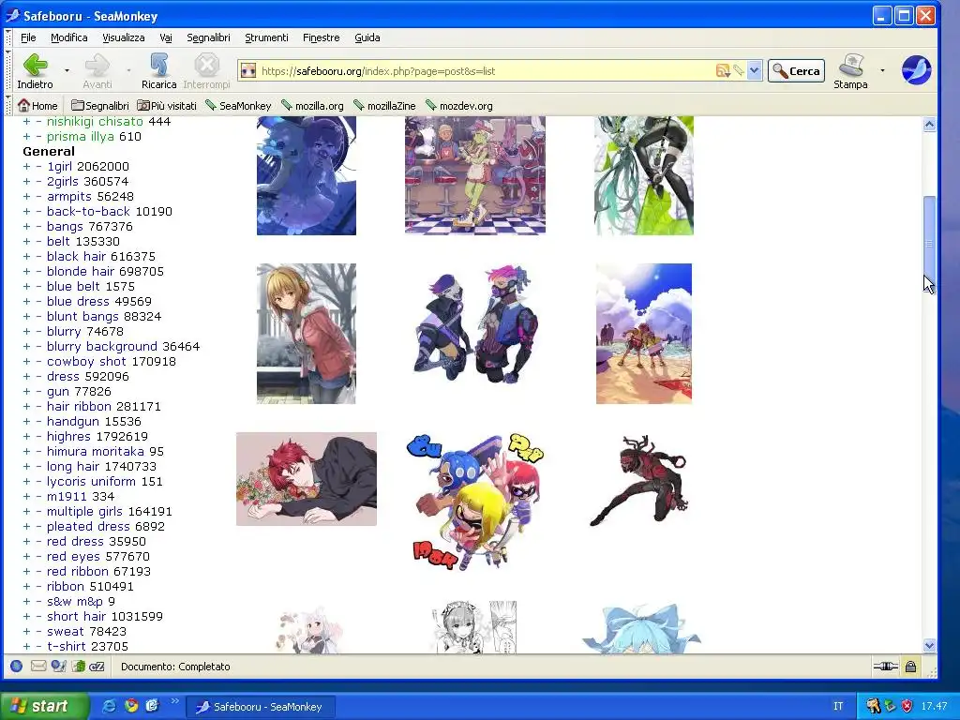Reload the page with Ricarica
Screen dimensions: 960x720
coord(158,71)
